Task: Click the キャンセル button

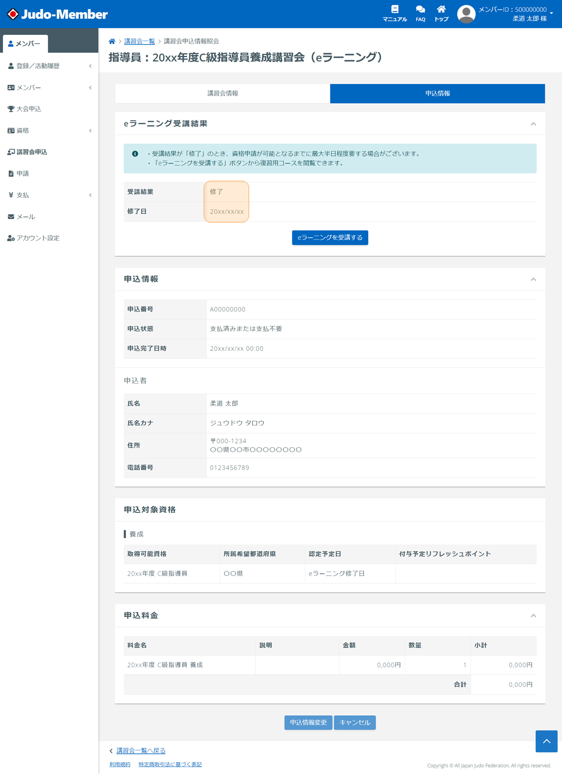Action: coord(355,723)
